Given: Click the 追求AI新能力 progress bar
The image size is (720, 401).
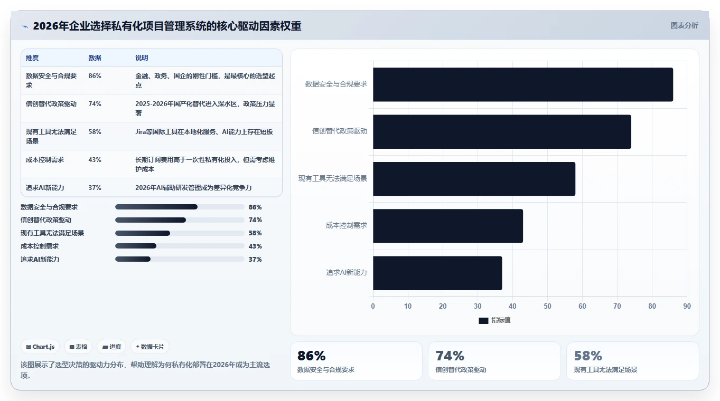Looking at the screenshot, I should [x=180, y=259].
